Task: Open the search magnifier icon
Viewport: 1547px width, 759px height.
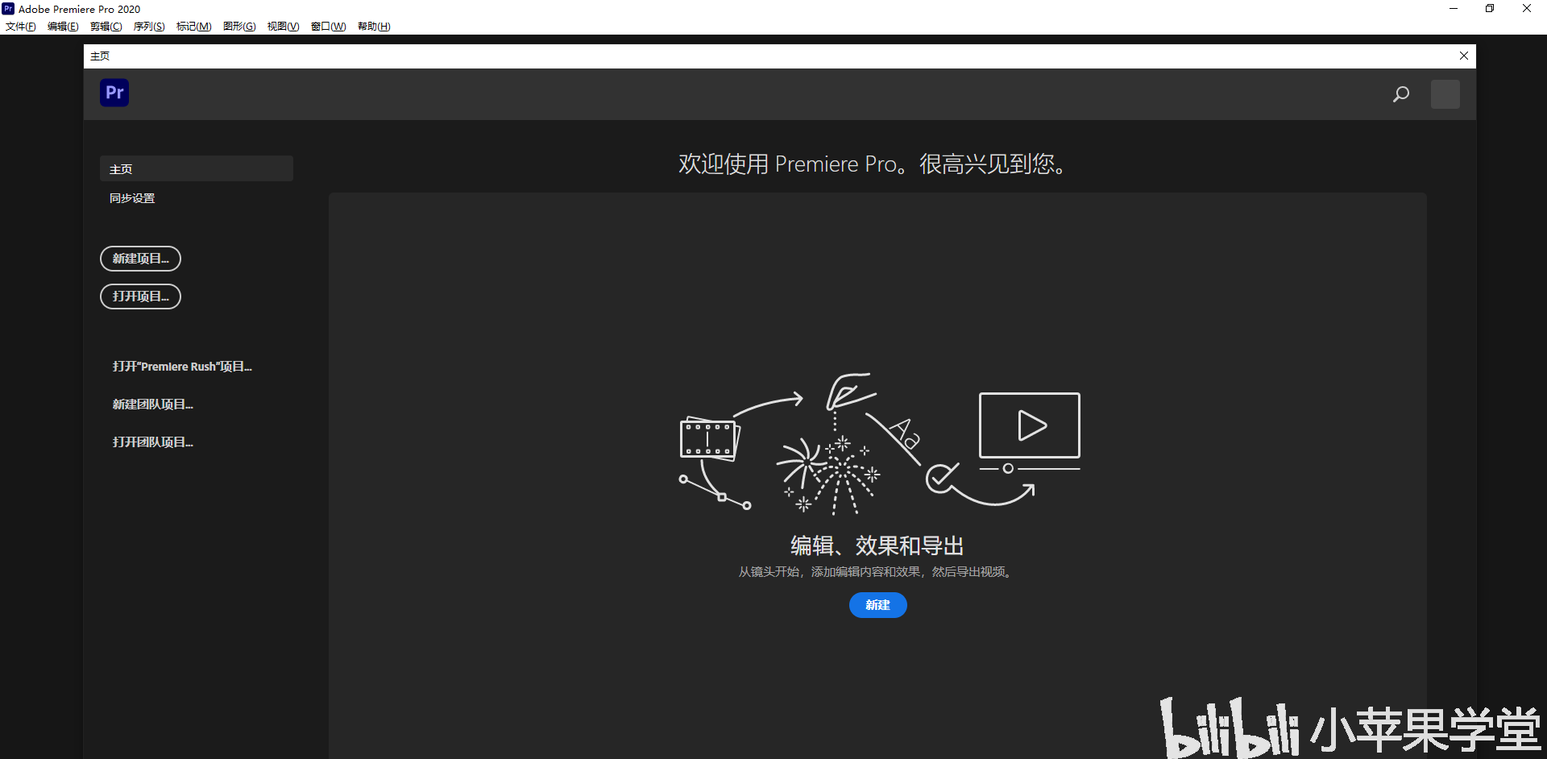Action: [1401, 94]
